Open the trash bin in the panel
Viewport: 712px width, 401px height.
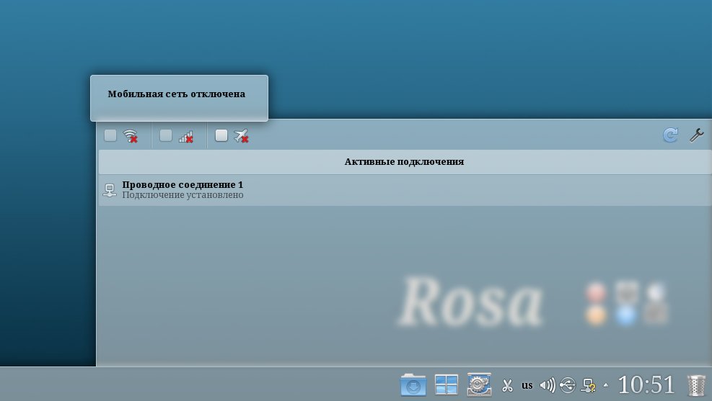click(695, 385)
